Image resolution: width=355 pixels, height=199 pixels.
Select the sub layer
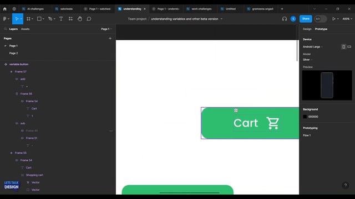pos(23,123)
